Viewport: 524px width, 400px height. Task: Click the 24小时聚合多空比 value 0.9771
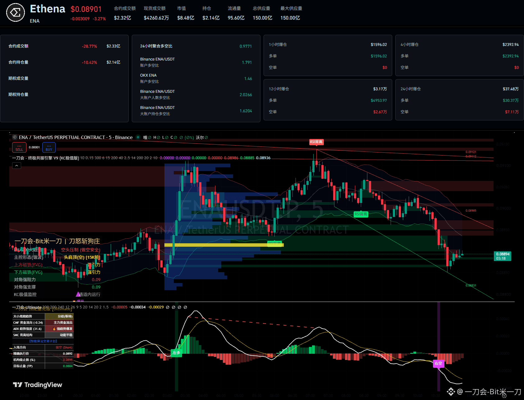tap(246, 46)
